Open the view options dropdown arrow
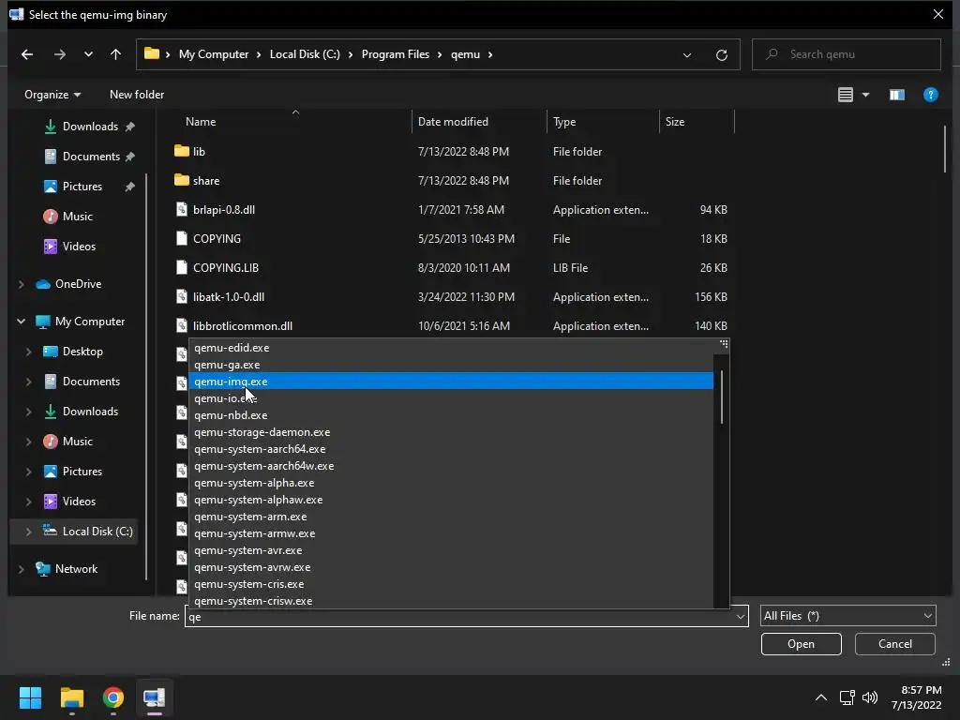960x720 pixels. pos(865,95)
